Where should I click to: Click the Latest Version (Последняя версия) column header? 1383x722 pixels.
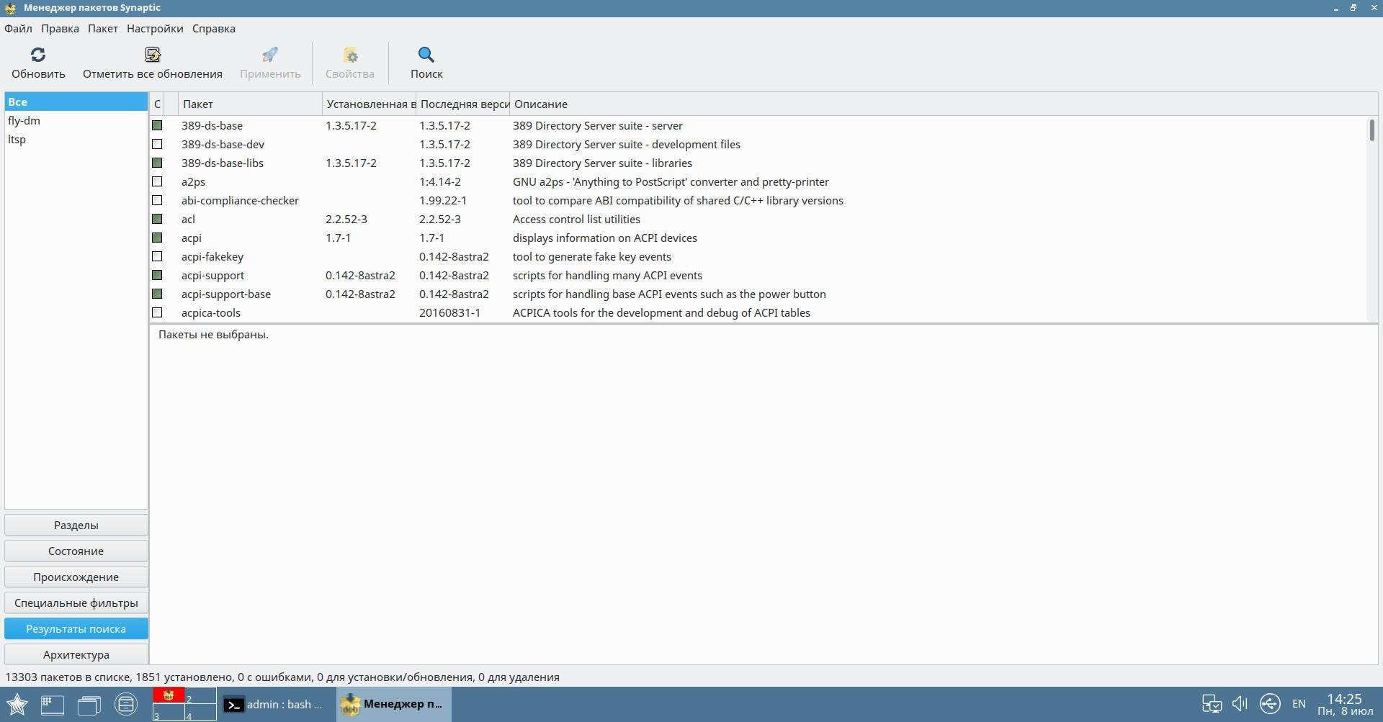[463, 104]
